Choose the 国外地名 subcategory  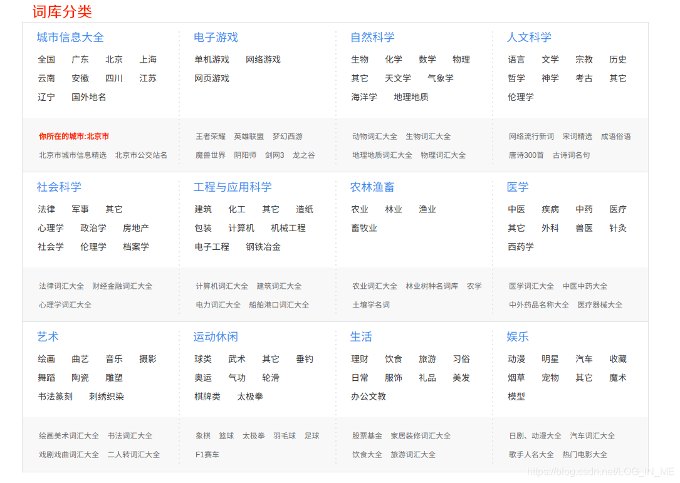(x=89, y=97)
